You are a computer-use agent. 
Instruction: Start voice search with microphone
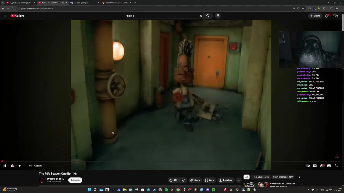[218, 16]
